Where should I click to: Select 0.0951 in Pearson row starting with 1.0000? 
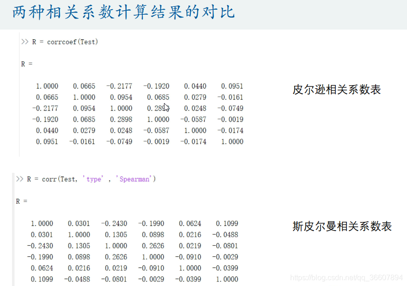(232, 86)
